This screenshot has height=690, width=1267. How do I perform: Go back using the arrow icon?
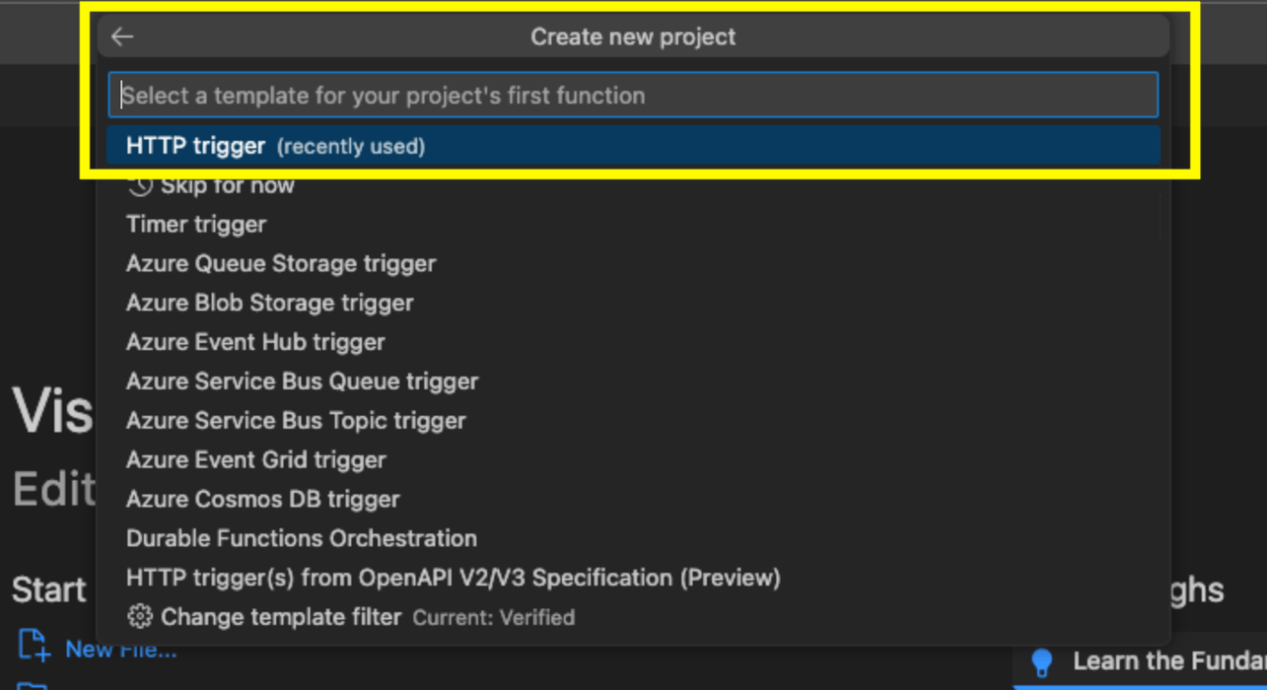[x=122, y=37]
